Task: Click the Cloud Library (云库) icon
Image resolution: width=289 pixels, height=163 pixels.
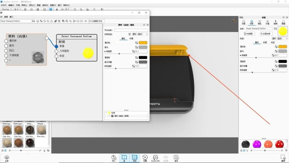Action: [6, 158]
